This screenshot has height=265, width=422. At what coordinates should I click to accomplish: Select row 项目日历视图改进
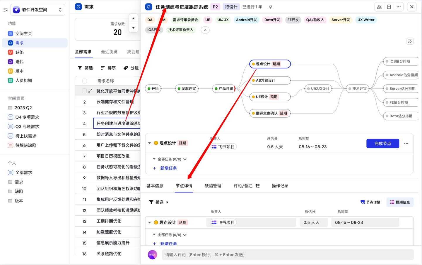click(113, 156)
